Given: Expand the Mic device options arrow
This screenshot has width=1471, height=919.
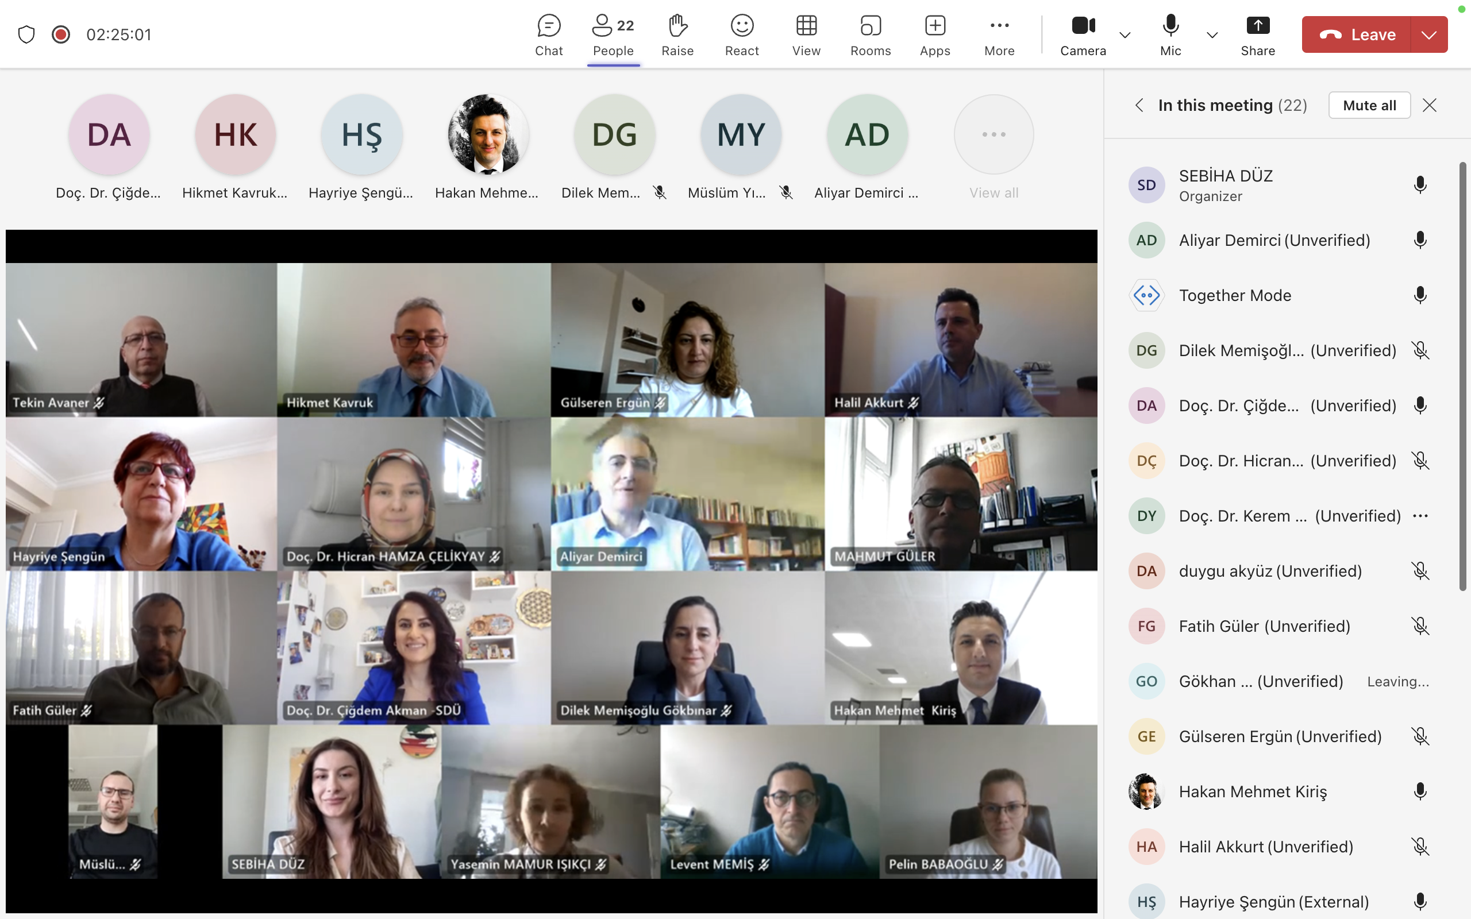Looking at the screenshot, I should click(1212, 34).
